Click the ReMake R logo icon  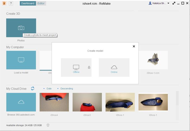coord(4,3)
